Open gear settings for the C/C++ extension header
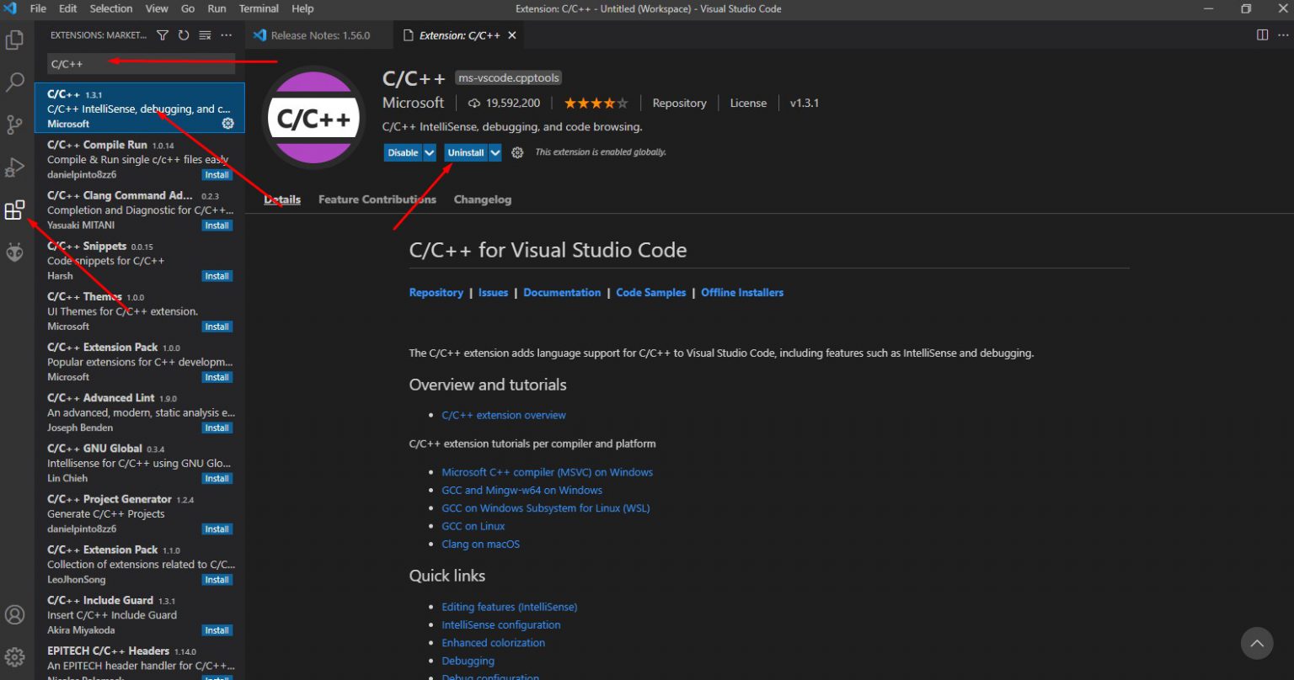Screen dimensions: 1294x680 coord(517,152)
